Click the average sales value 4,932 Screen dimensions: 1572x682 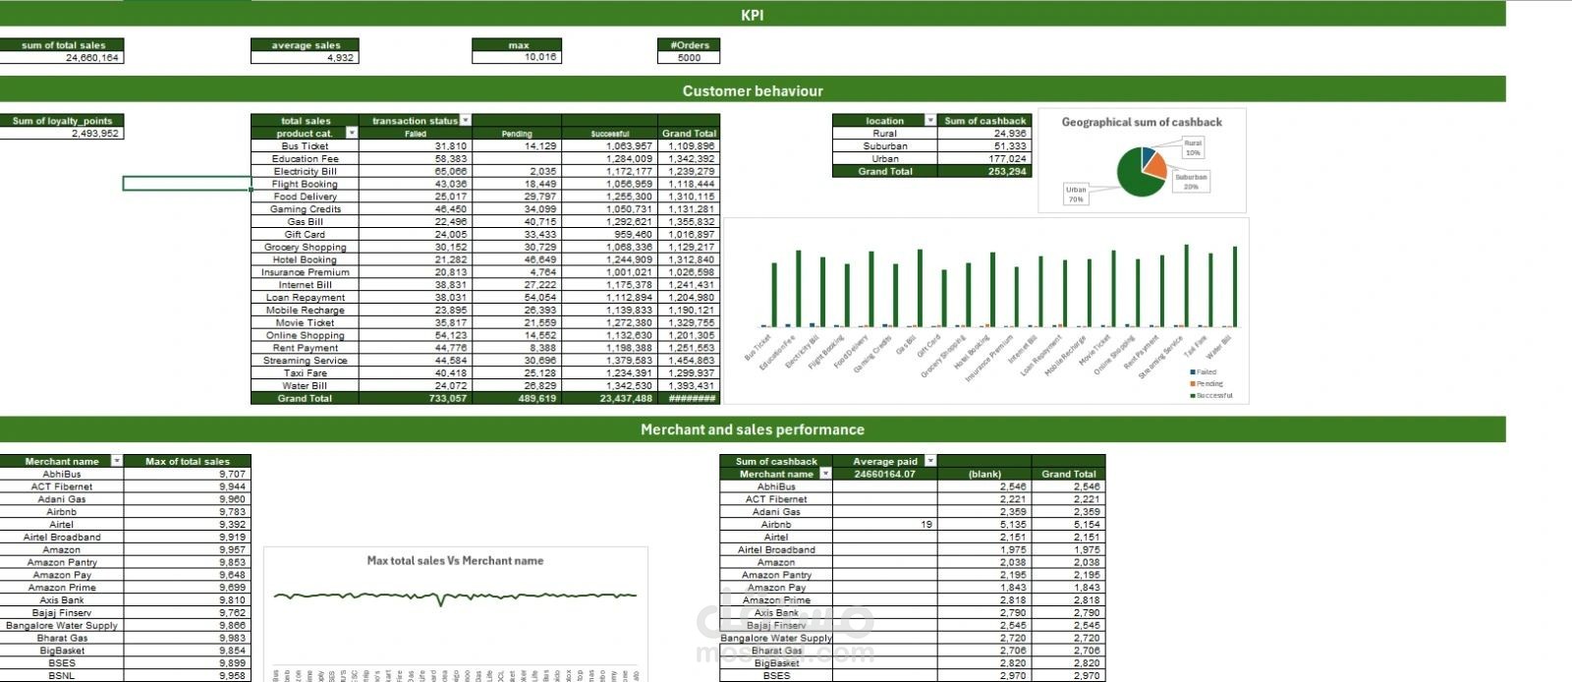pyautogui.click(x=305, y=58)
